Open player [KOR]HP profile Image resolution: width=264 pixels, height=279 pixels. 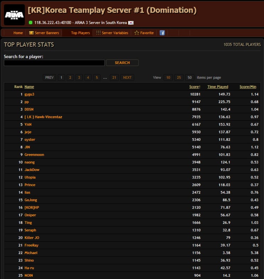(32, 207)
